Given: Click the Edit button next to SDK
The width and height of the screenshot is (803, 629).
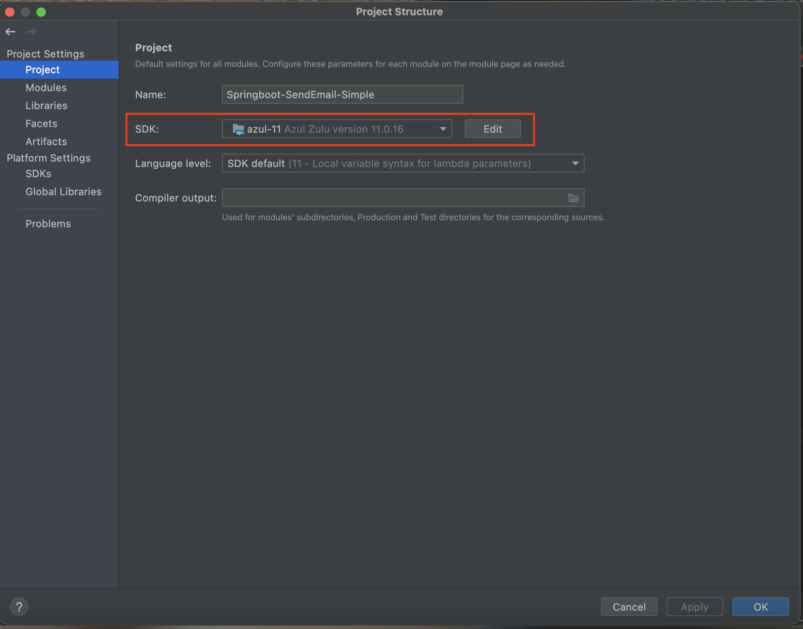Looking at the screenshot, I should click(x=492, y=129).
